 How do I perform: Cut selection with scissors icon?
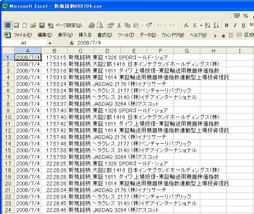[x=119, y=25]
